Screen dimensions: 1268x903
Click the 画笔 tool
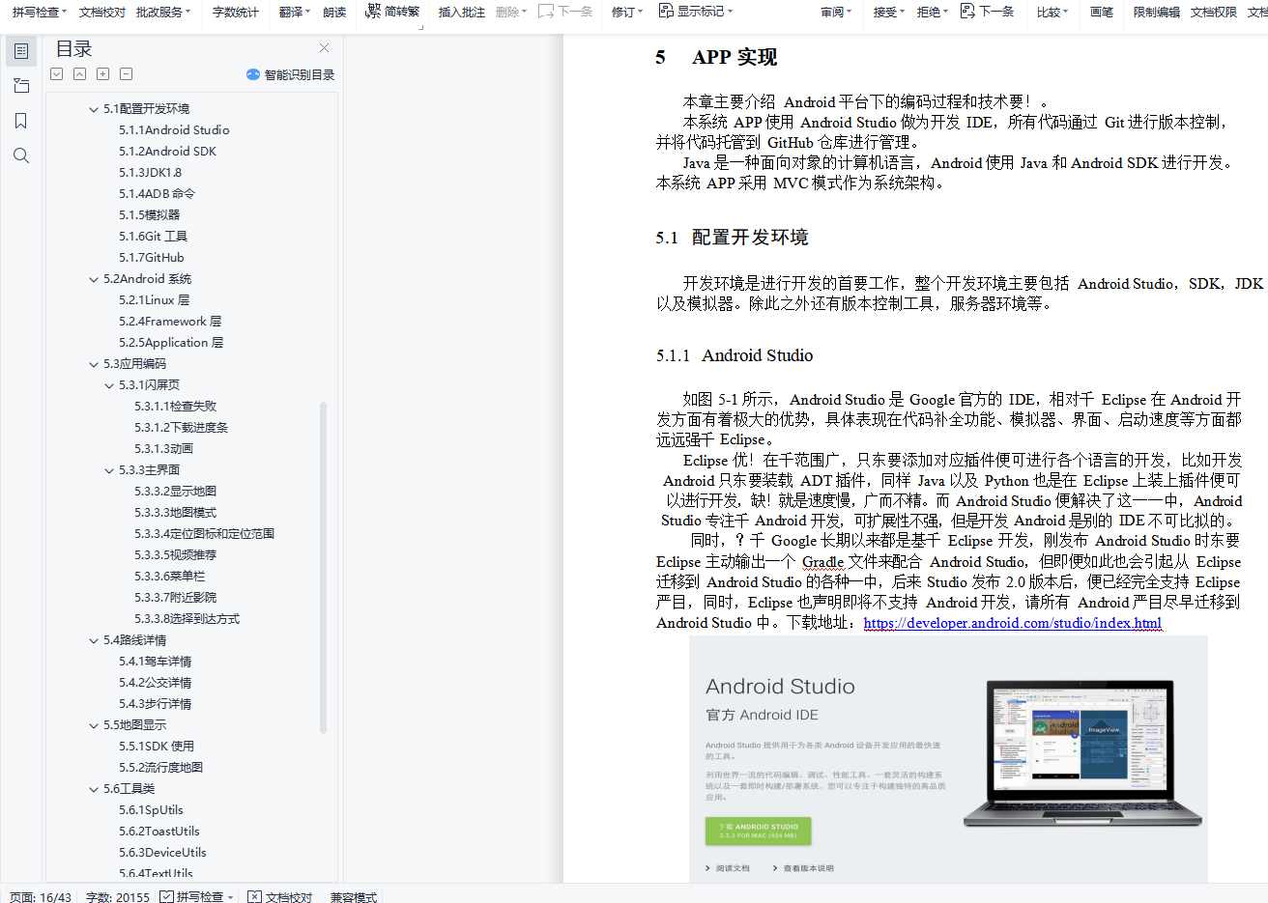pyautogui.click(x=1102, y=12)
